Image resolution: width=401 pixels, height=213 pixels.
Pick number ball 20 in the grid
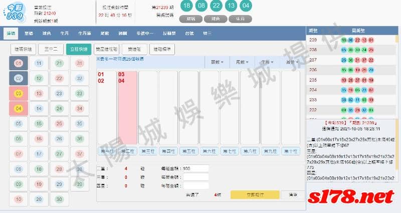coord(39,199)
